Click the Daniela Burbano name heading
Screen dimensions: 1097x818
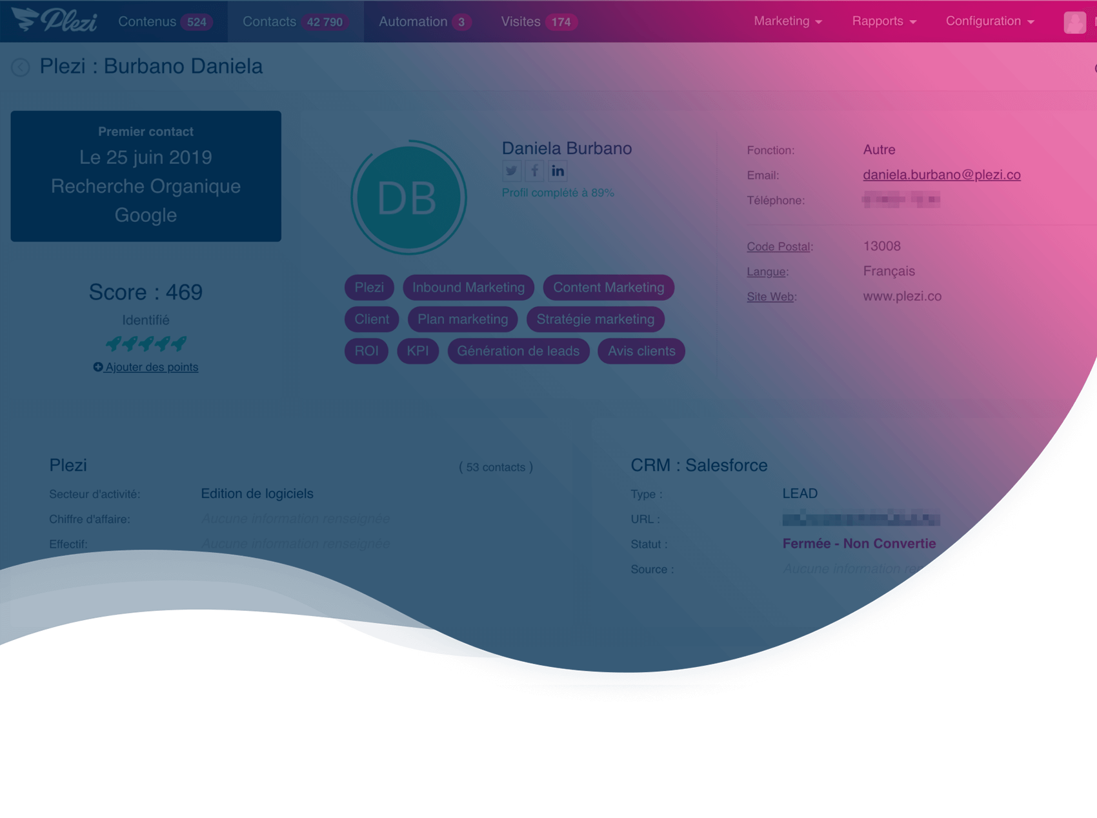(x=567, y=148)
